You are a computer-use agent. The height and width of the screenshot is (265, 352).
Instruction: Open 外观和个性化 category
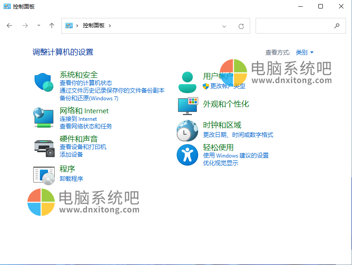coord(226,104)
